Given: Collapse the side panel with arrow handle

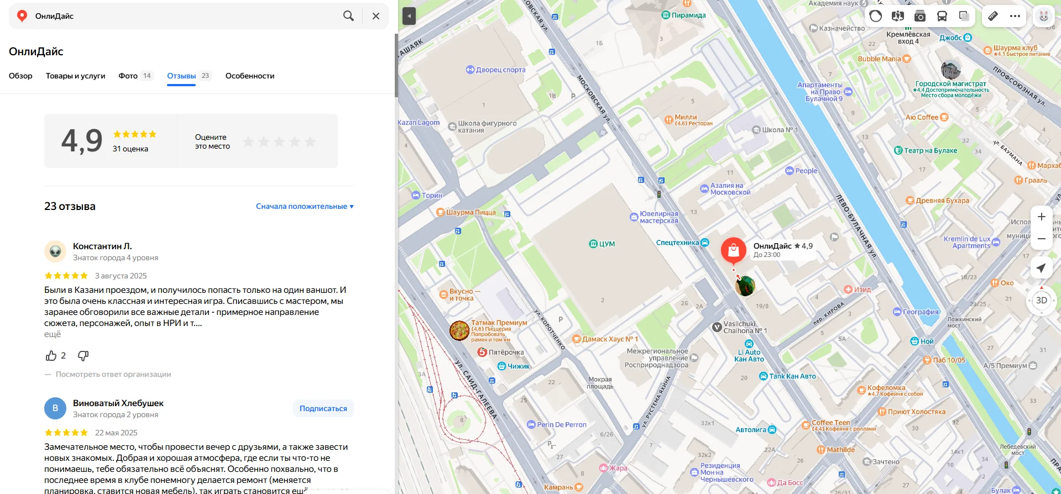Looking at the screenshot, I should coord(409,16).
